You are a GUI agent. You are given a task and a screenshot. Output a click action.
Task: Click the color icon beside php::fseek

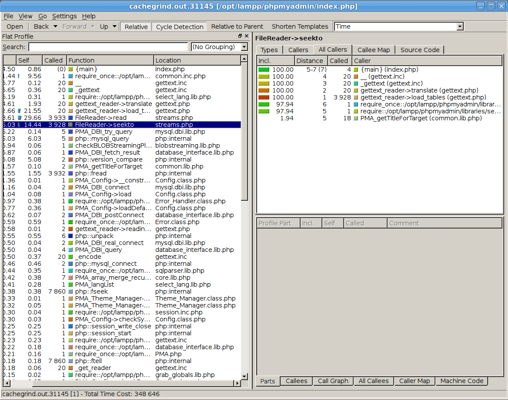coord(70,291)
